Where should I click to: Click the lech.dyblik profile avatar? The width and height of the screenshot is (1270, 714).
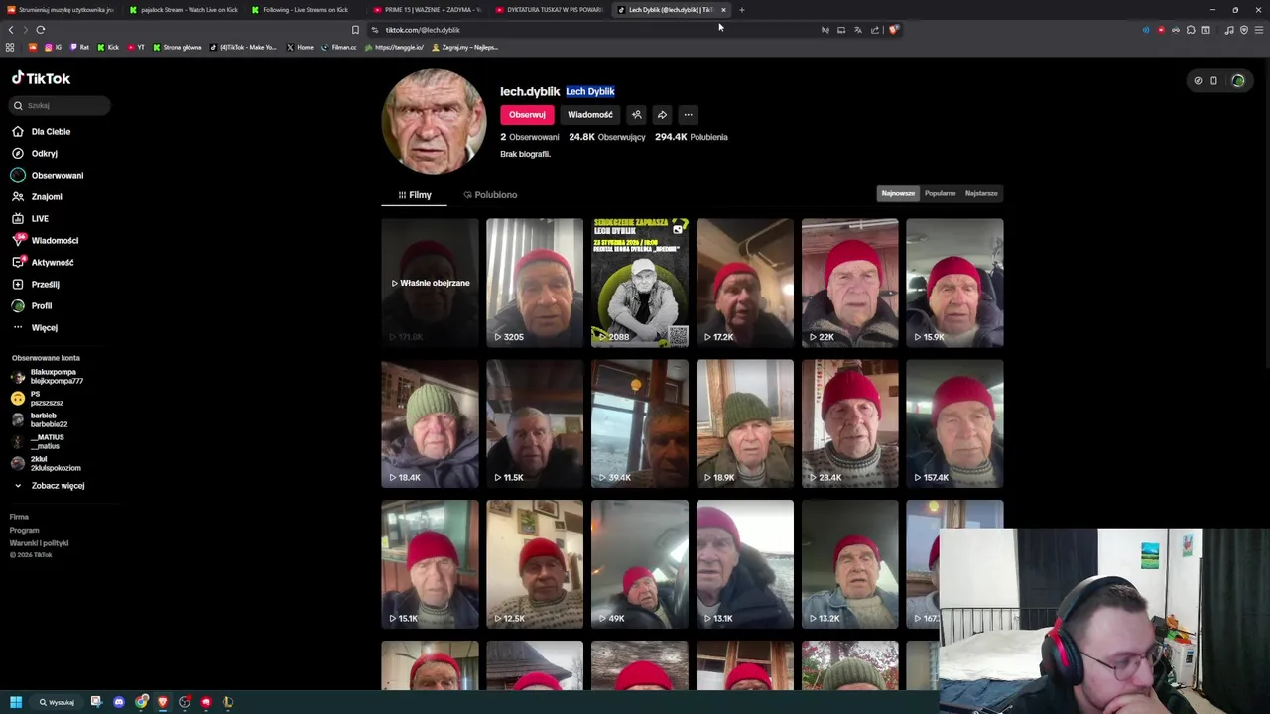[x=434, y=122]
